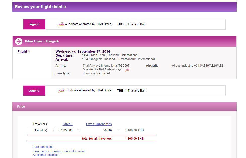Click the date Wednesday, September 17, 2014
This screenshot has width=246, height=158.
83,51
